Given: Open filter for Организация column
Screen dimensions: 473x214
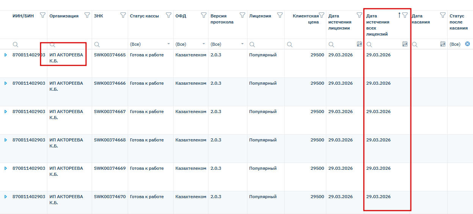Looking at the screenshot, I should pyautogui.click(x=87, y=16).
